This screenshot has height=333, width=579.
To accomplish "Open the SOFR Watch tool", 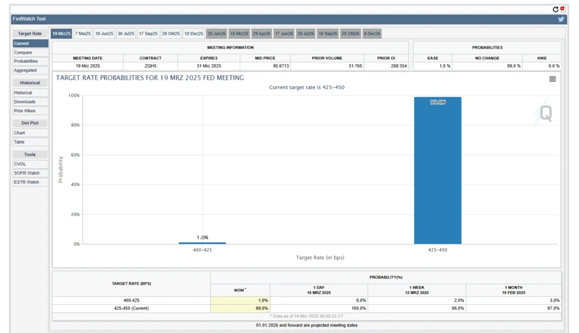I will click(x=27, y=173).
